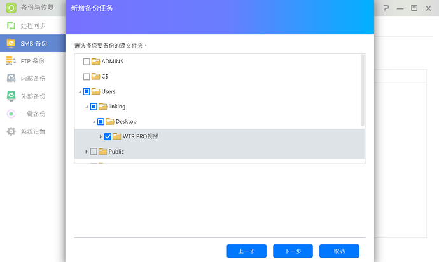Collapse the Desktop folder arrow
The width and height of the screenshot is (439, 262).
click(x=94, y=122)
